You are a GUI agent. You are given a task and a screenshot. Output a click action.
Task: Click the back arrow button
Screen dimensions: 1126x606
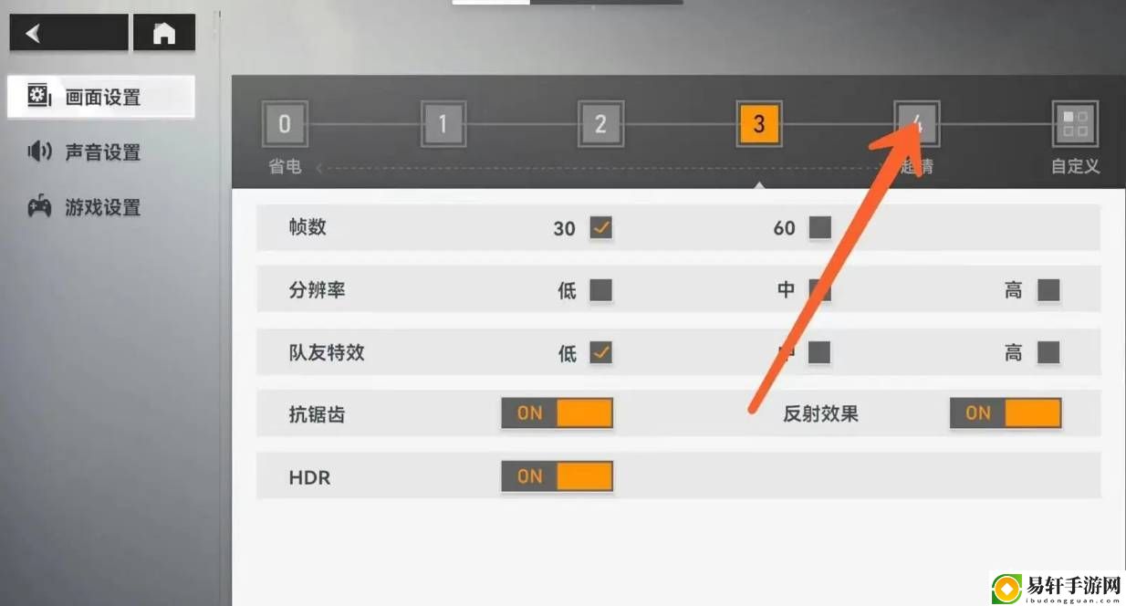point(68,33)
